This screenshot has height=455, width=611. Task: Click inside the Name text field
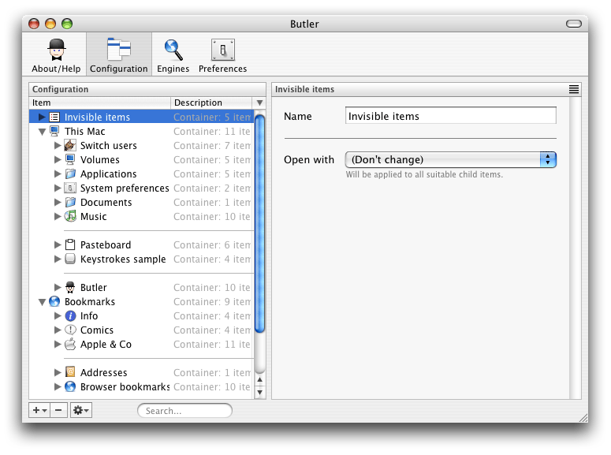pyautogui.click(x=451, y=116)
